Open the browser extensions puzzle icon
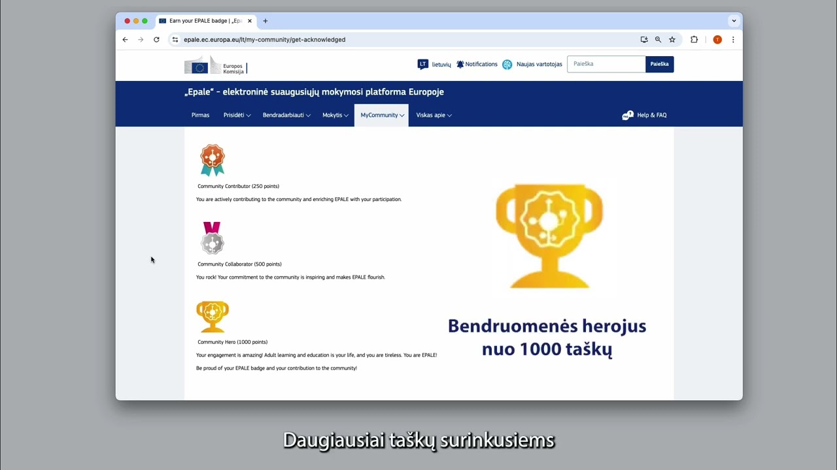This screenshot has width=837, height=470. click(694, 40)
